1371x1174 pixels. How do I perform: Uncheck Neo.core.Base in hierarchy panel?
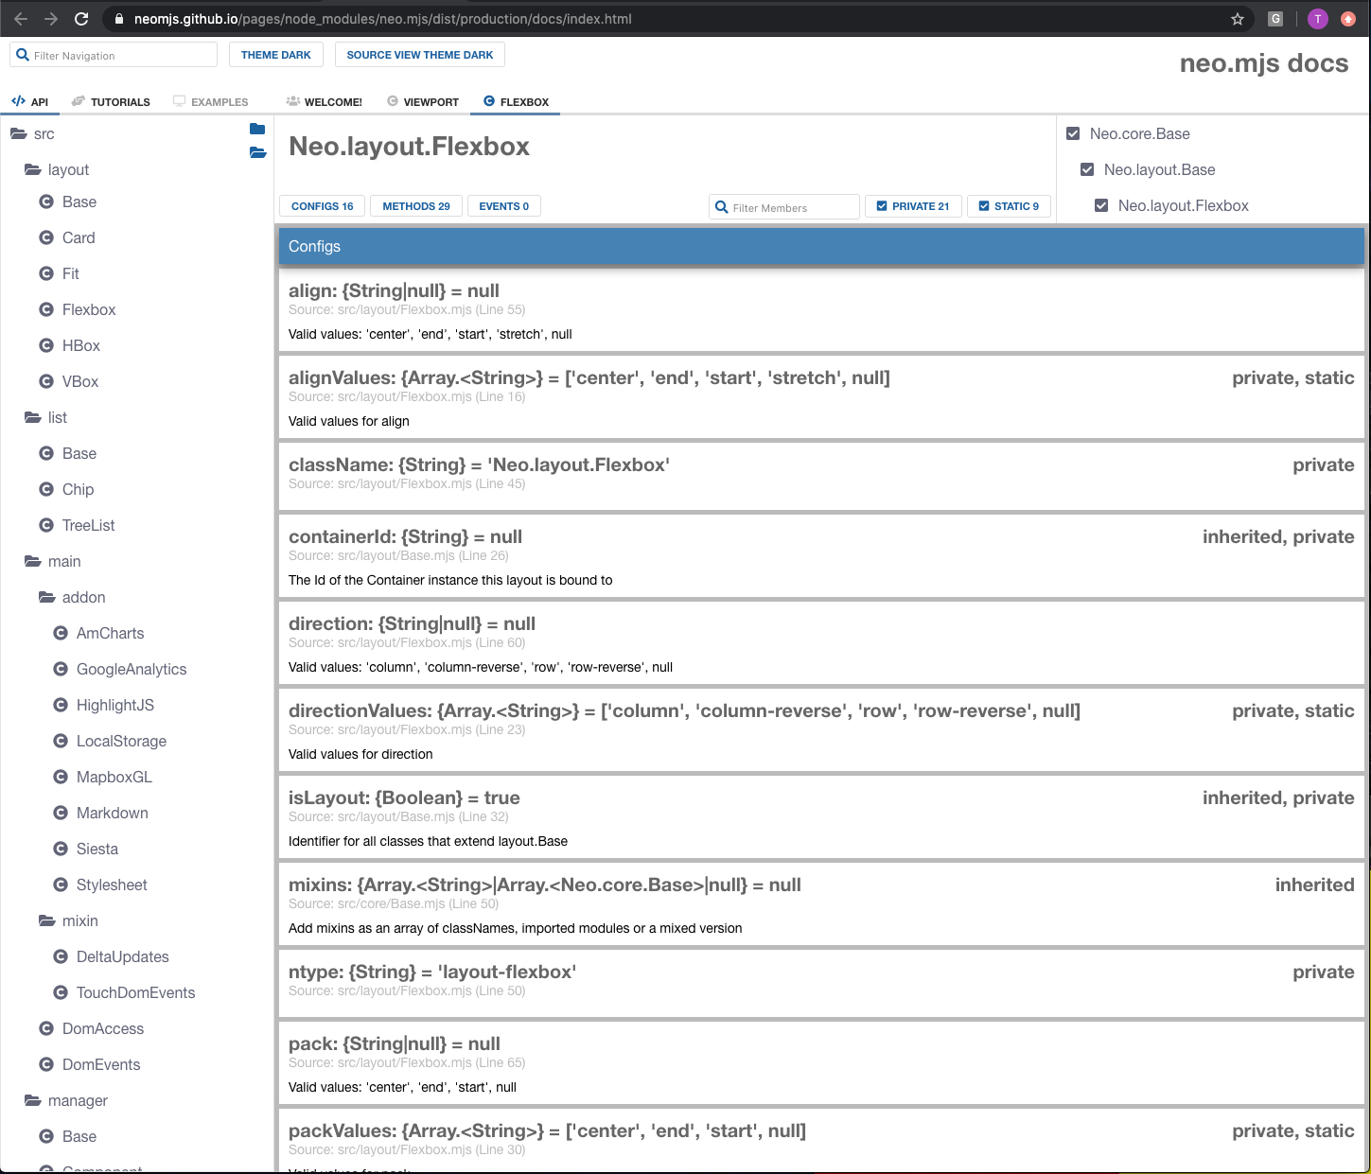coord(1073,133)
